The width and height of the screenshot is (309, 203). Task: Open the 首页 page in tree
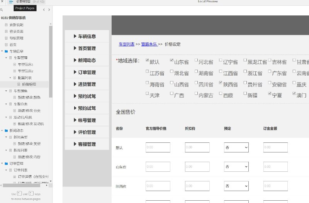[x=13, y=45]
